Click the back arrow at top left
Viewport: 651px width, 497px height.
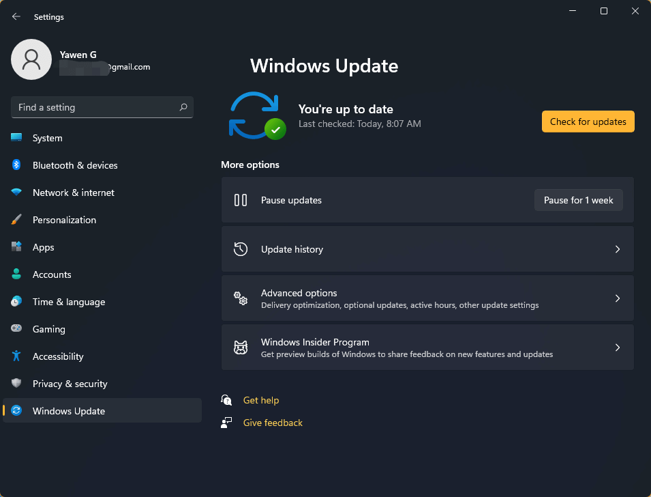tap(15, 16)
